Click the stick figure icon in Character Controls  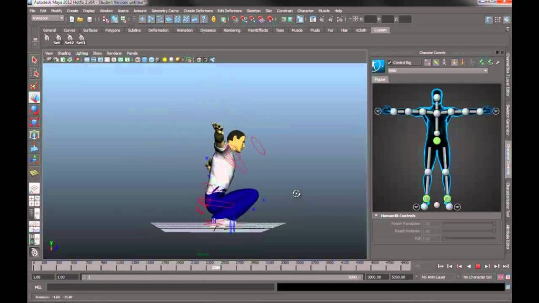click(444, 63)
